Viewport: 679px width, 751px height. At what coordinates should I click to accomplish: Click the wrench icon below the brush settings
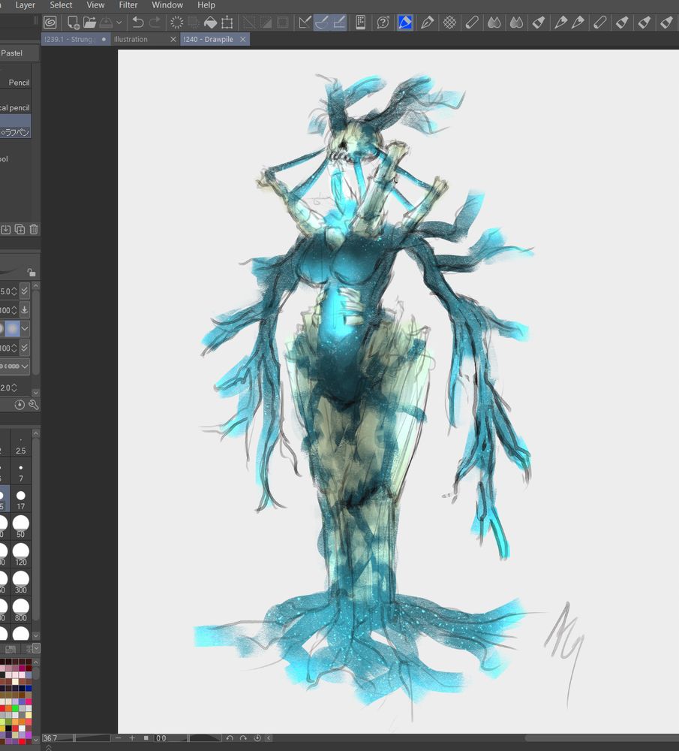[35, 405]
